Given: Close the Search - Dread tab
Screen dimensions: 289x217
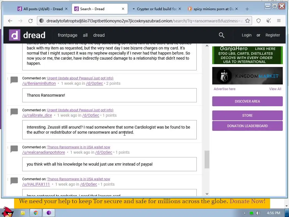Looking at the screenshot, I should click(123, 9).
